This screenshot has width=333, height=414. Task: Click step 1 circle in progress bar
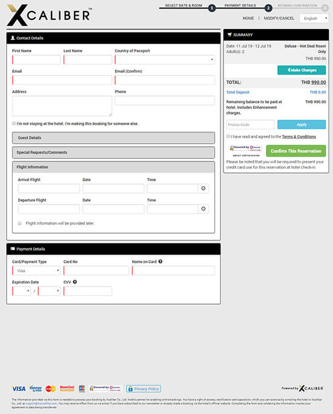(x=212, y=8)
